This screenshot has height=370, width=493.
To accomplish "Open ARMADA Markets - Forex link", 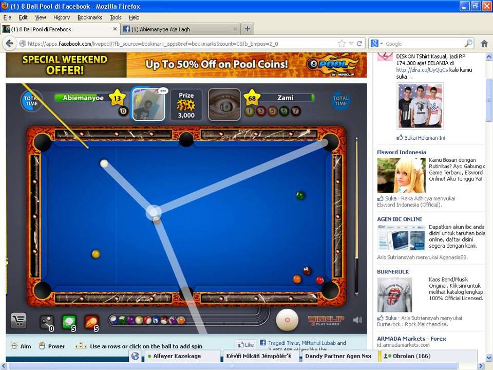I will point(411,339).
